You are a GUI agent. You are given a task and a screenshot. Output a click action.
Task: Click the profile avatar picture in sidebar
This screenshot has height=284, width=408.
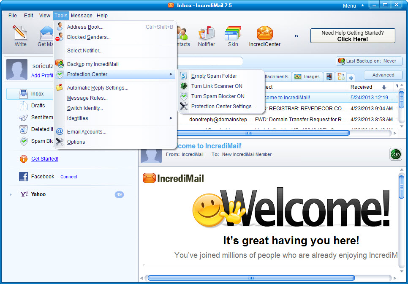17,69
